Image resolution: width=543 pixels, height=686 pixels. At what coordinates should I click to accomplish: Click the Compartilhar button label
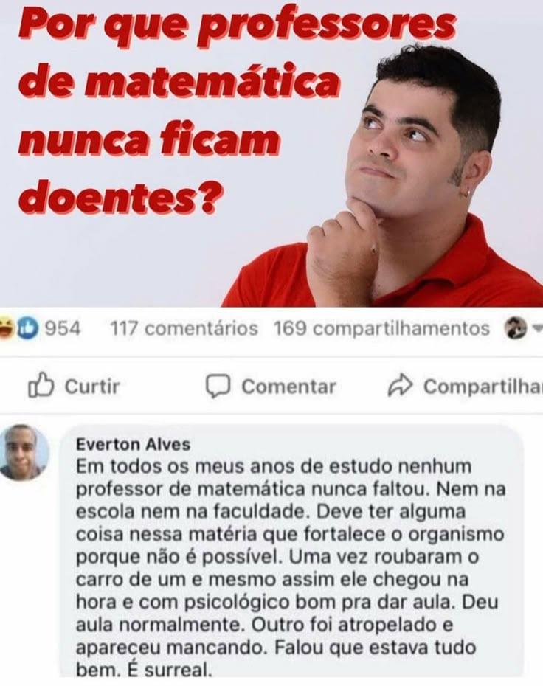tap(483, 387)
